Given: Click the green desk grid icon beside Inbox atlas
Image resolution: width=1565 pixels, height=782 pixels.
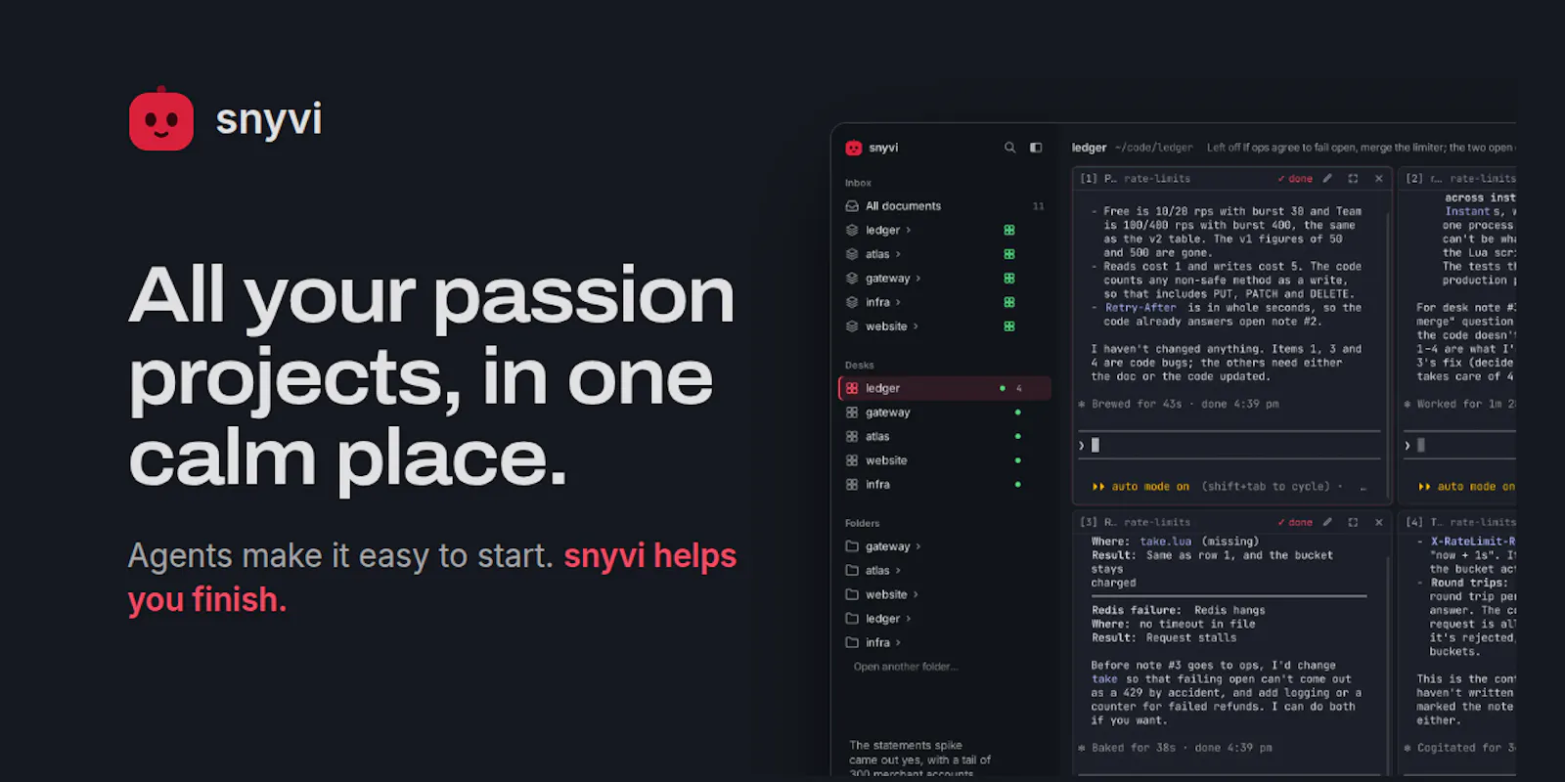Looking at the screenshot, I should click(x=1009, y=254).
